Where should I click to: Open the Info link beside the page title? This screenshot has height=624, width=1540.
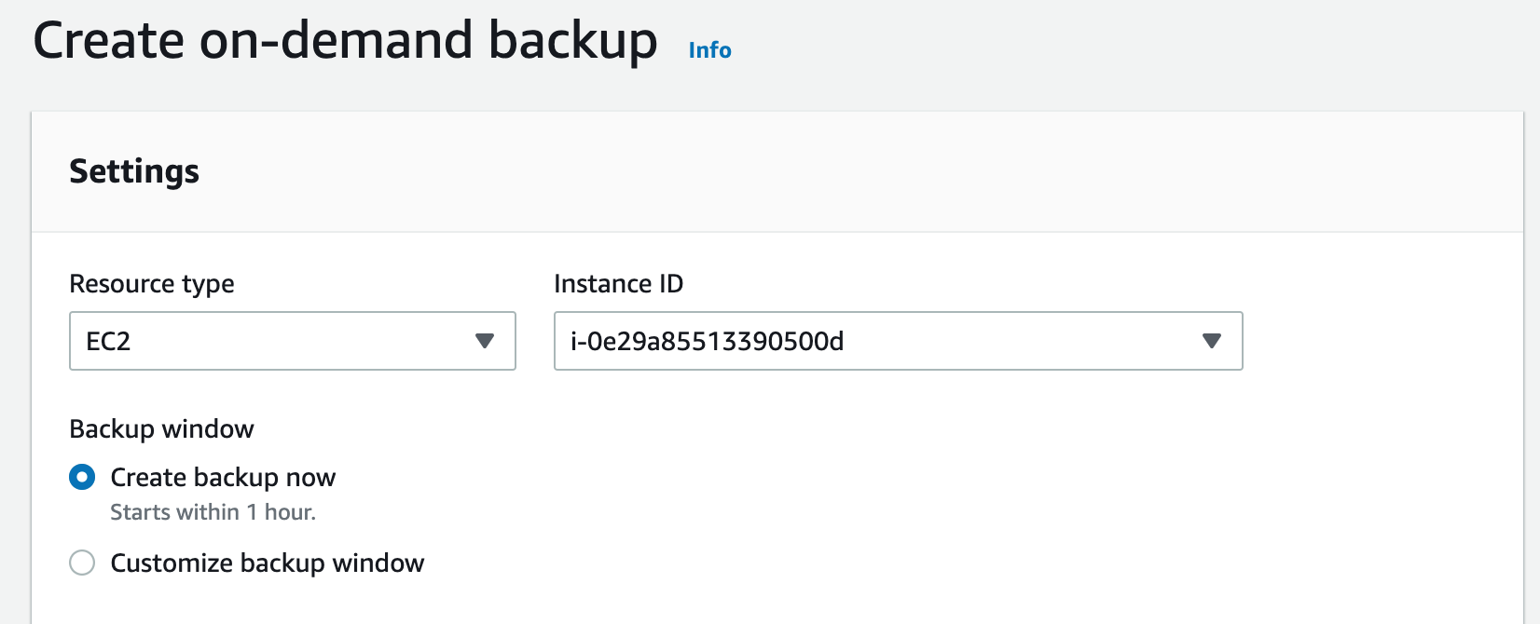coord(709,50)
